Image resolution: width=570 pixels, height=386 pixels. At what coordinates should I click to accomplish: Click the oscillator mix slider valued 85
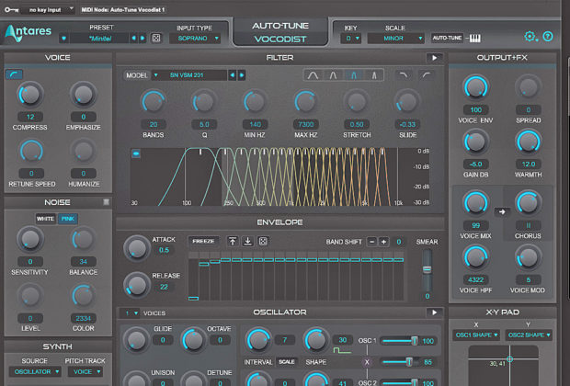pyautogui.click(x=399, y=362)
